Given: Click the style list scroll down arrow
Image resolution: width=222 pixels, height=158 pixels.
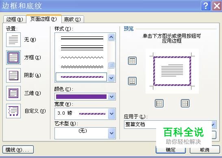Looking at the screenshot, I should [x=111, y=78].
